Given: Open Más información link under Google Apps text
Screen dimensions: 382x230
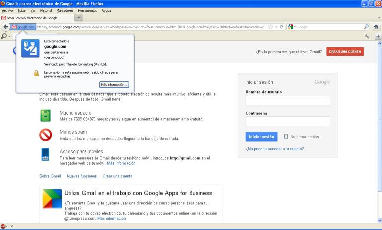Looking at the screenshot, I should click(112, 218).
